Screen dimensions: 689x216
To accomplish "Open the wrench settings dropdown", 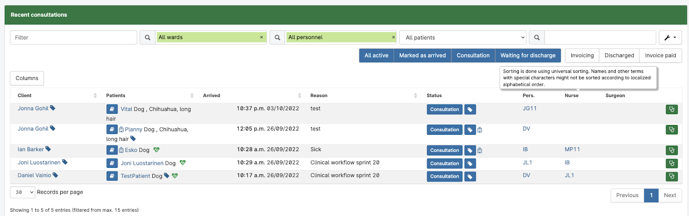I will click(x=670, y=38).
